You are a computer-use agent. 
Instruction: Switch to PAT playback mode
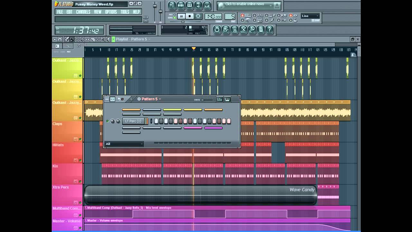pos(174,14)
